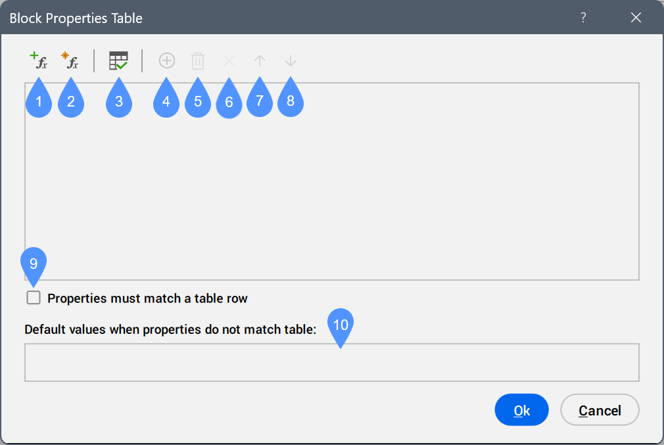Screen dimensions: 664x445
Task: Click the 'Default values when properties do not match table' label
Action: (x=170, y=329)
